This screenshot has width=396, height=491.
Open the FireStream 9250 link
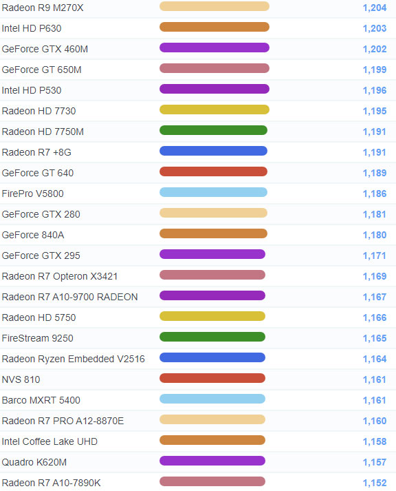pos(38,339)
